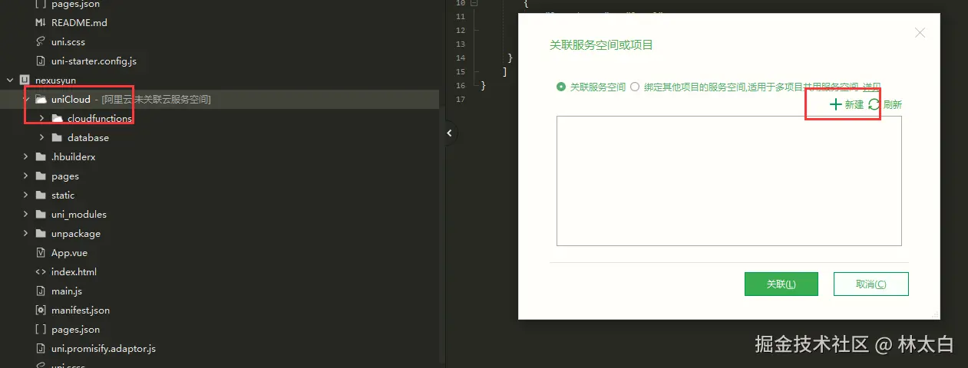
Task: Click the 取消(C) button
Action: (x=871, y=284)
